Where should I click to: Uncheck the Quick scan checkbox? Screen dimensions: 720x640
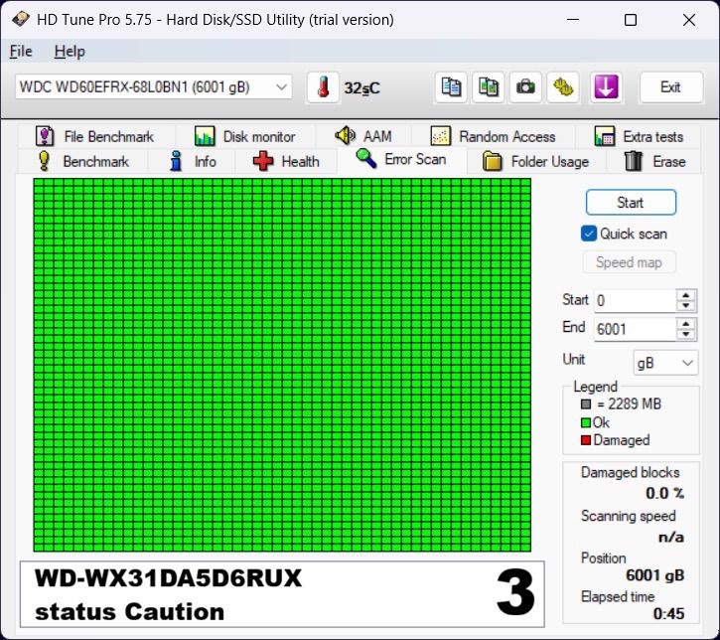589,234
